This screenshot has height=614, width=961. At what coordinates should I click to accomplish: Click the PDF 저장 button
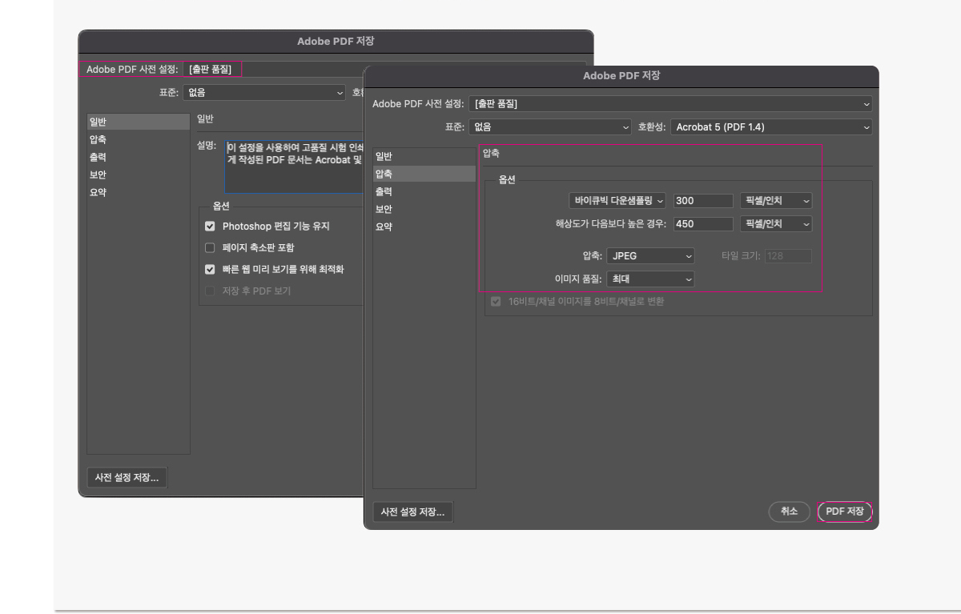(x=844, y=512)
